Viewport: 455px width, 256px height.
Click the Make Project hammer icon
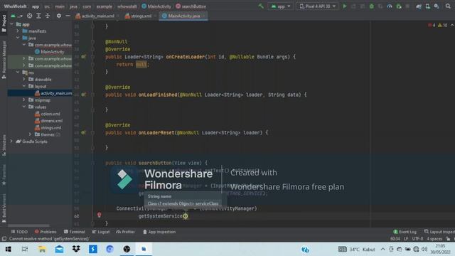(261, 6)
